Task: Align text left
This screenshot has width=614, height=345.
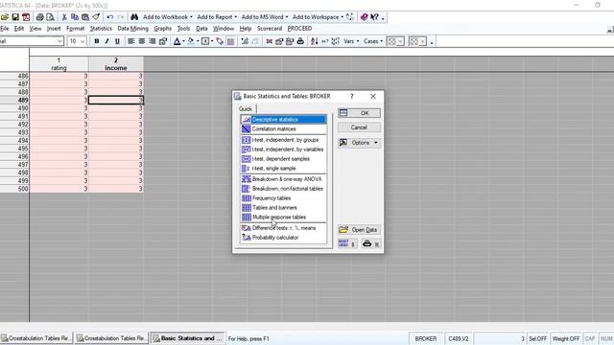Action: (x=131, y=41)
